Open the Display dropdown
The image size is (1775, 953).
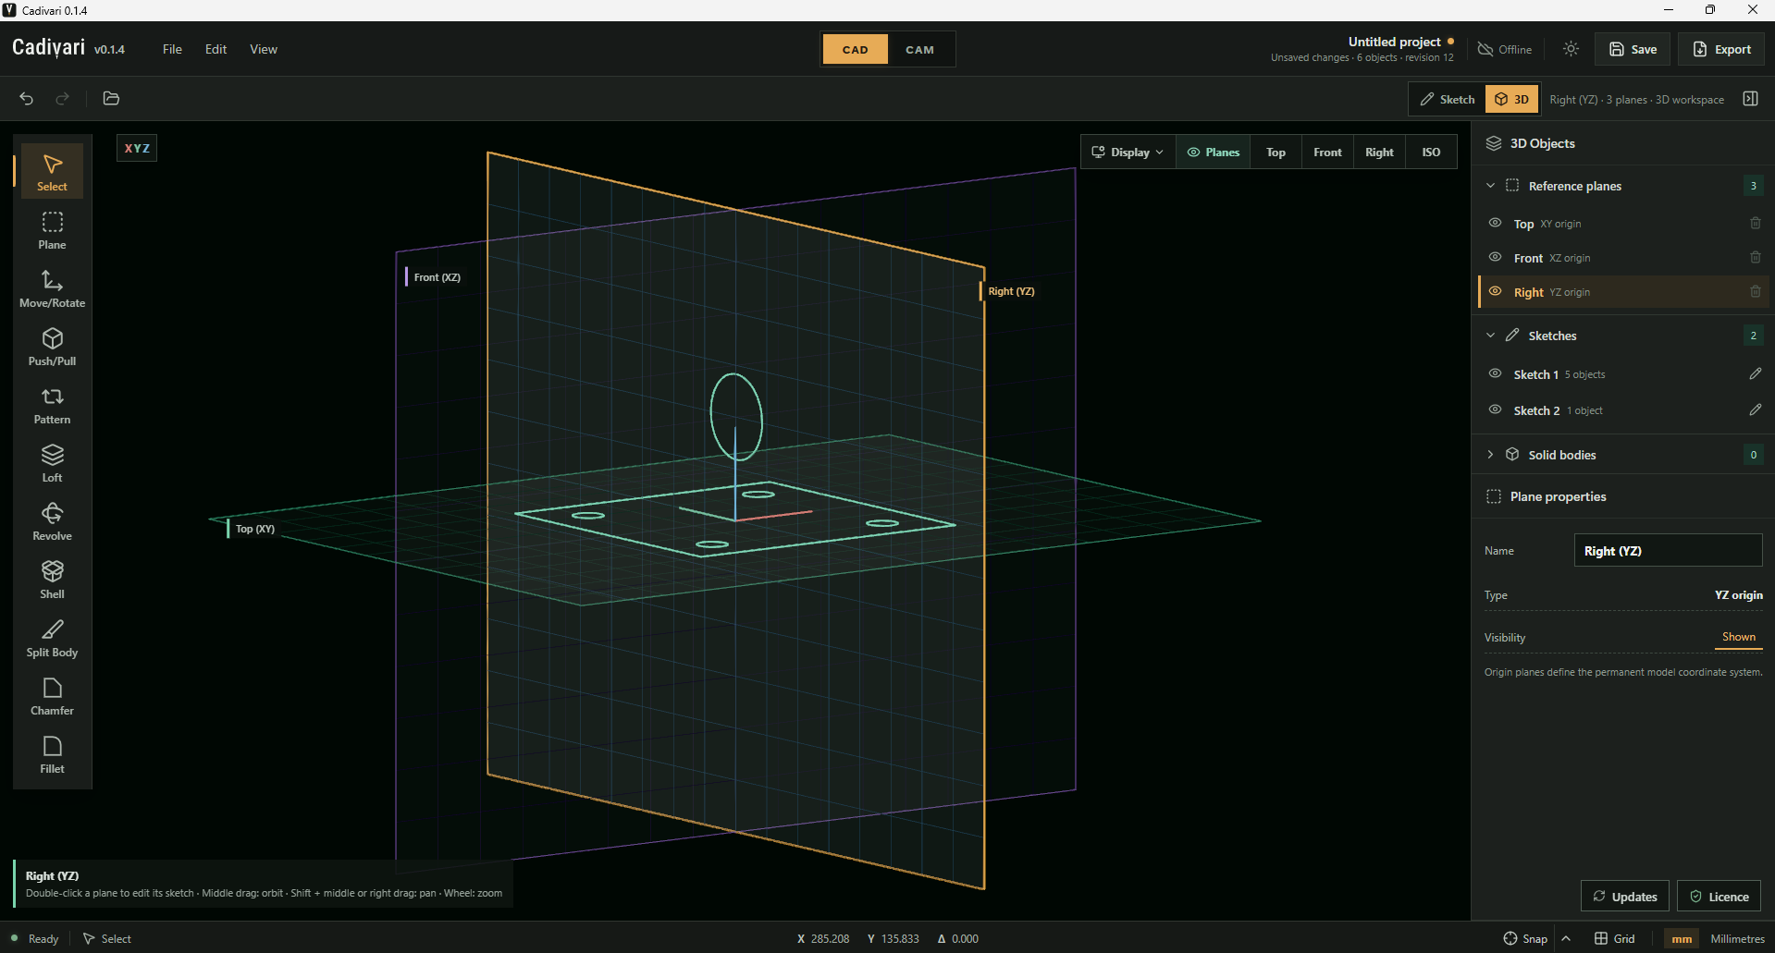(1128, 153)
